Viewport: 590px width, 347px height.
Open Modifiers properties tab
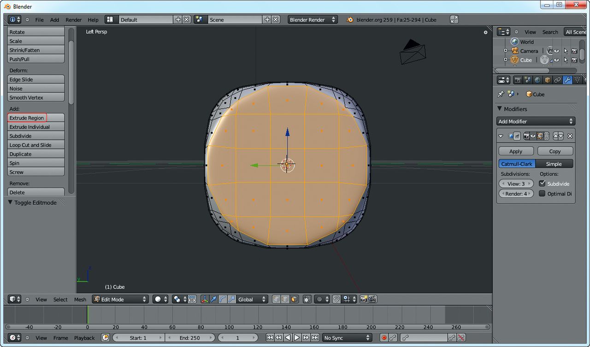pyautogui.click(x=567, y=80)
